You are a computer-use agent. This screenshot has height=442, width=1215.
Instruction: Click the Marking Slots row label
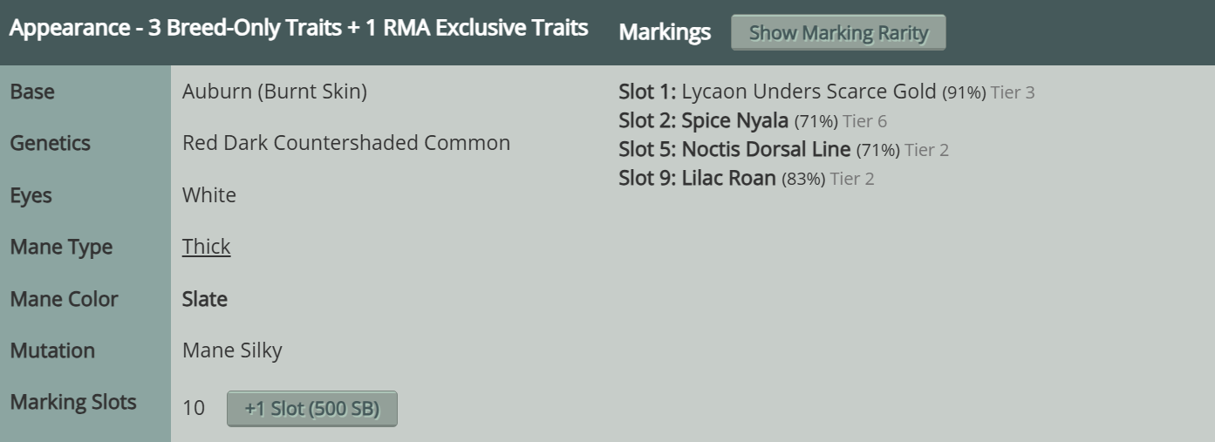(73, 403)
